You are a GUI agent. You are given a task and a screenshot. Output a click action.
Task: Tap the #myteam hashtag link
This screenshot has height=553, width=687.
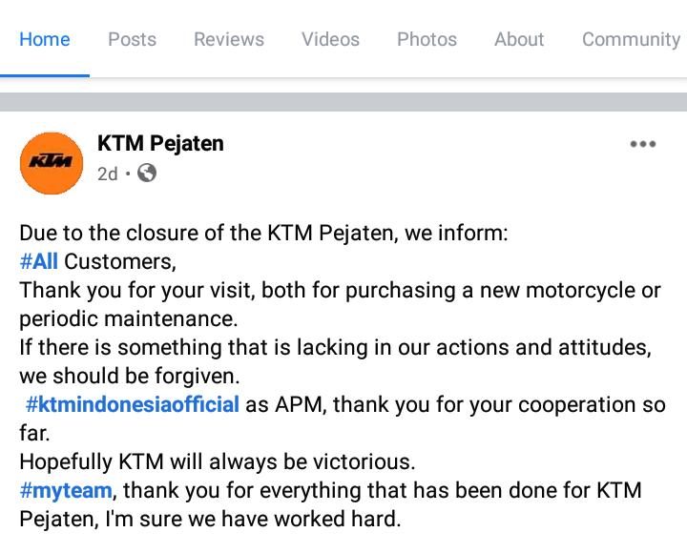click(x=66, y=490)
